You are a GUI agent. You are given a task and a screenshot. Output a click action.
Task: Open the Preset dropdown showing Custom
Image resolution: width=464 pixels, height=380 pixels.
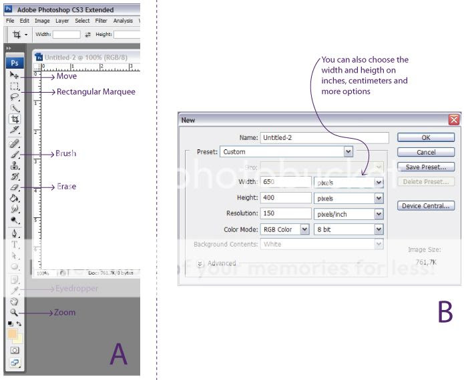point(286,152)
